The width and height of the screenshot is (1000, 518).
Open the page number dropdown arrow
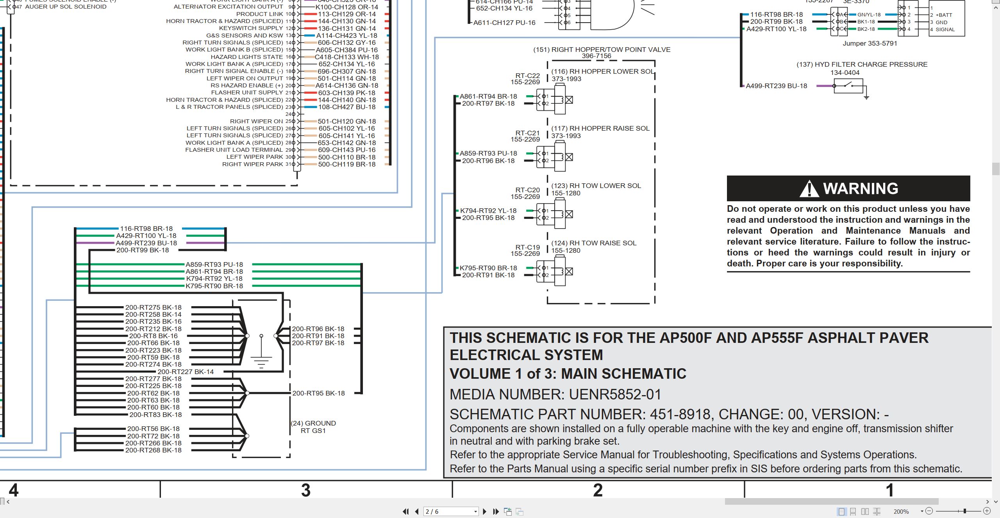point(475,511)
